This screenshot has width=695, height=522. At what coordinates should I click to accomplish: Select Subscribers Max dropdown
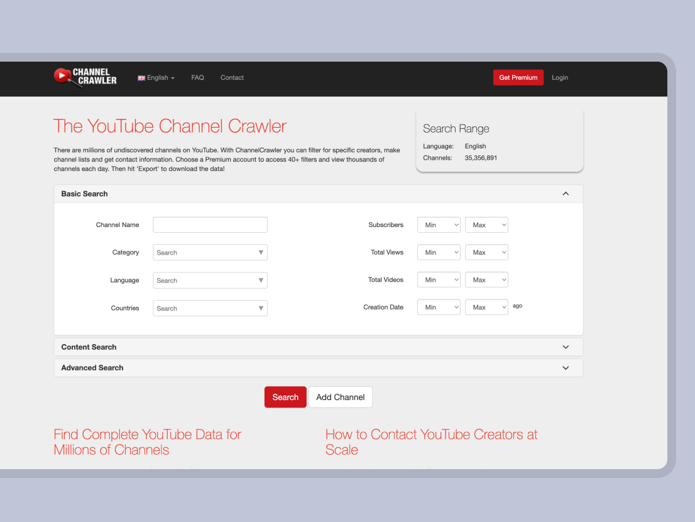tap(486, 225)
